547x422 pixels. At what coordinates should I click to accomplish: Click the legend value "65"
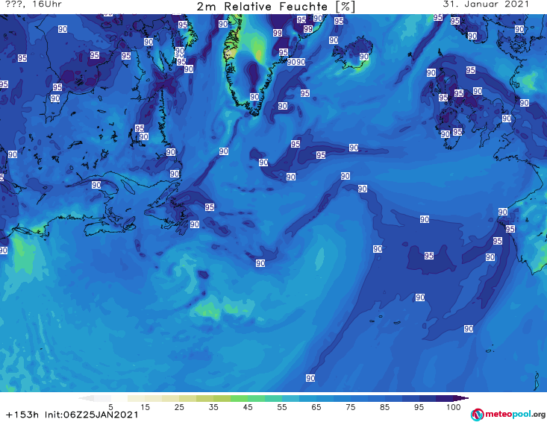[x=316, y=407]
